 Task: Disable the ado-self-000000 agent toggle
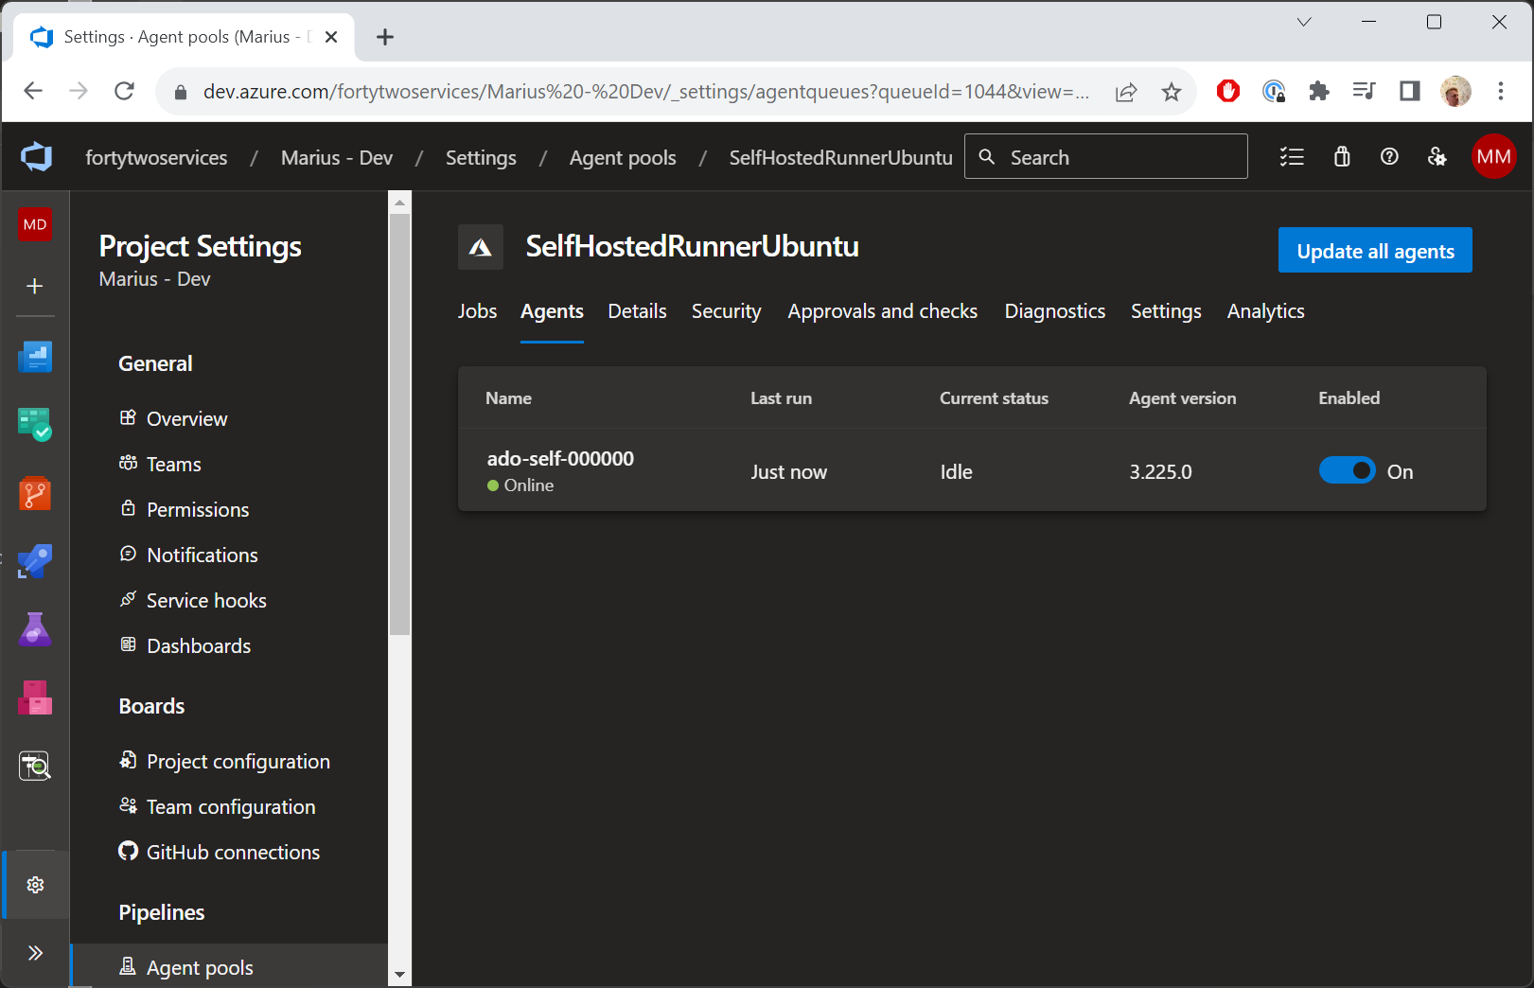pos(1347,471)
